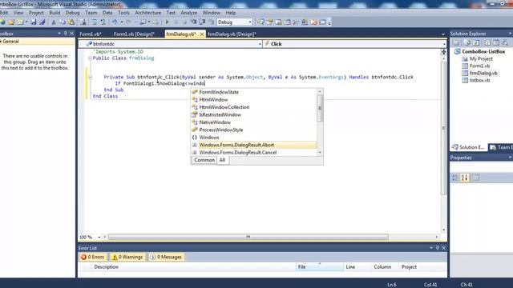Click Show All Files icon in Solution Explorer
The height and width of the screenshot is (288, 513).
(467, 42)
